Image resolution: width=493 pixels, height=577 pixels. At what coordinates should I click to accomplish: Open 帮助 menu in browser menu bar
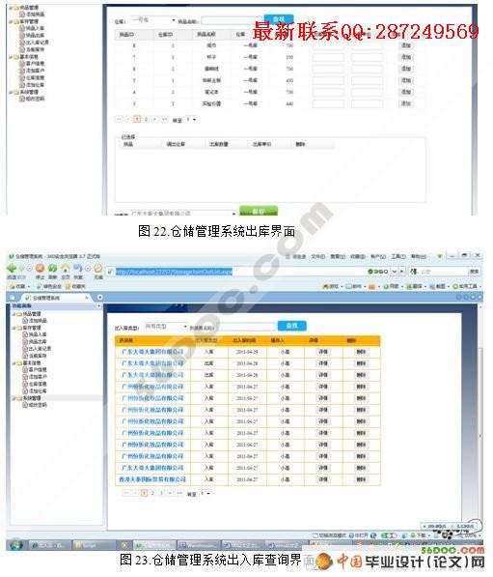(x=418, y=256)
